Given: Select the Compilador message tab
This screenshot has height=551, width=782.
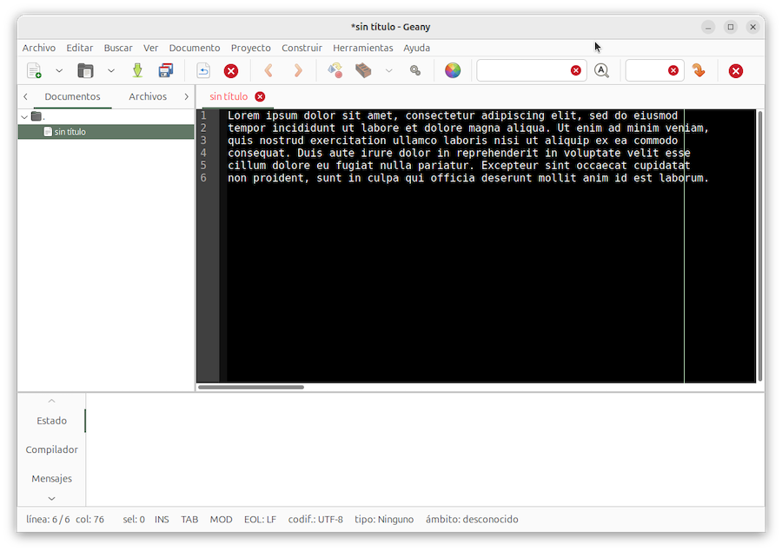Looking at the screenshot, I should point(51,449).
